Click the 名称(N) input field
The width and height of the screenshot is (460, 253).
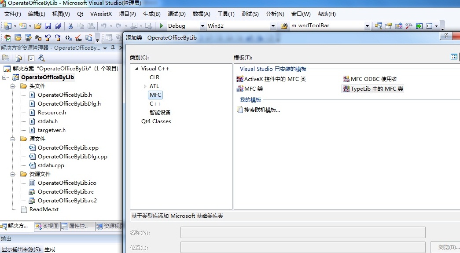[303, 232]
